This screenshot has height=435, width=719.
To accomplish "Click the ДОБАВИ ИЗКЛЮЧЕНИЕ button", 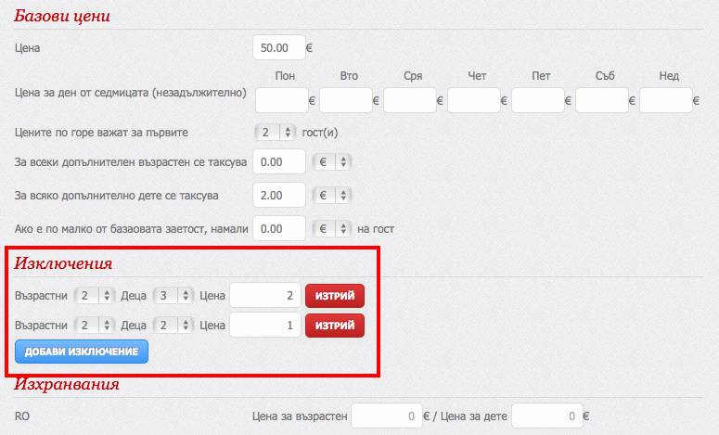I will [82, 352].
